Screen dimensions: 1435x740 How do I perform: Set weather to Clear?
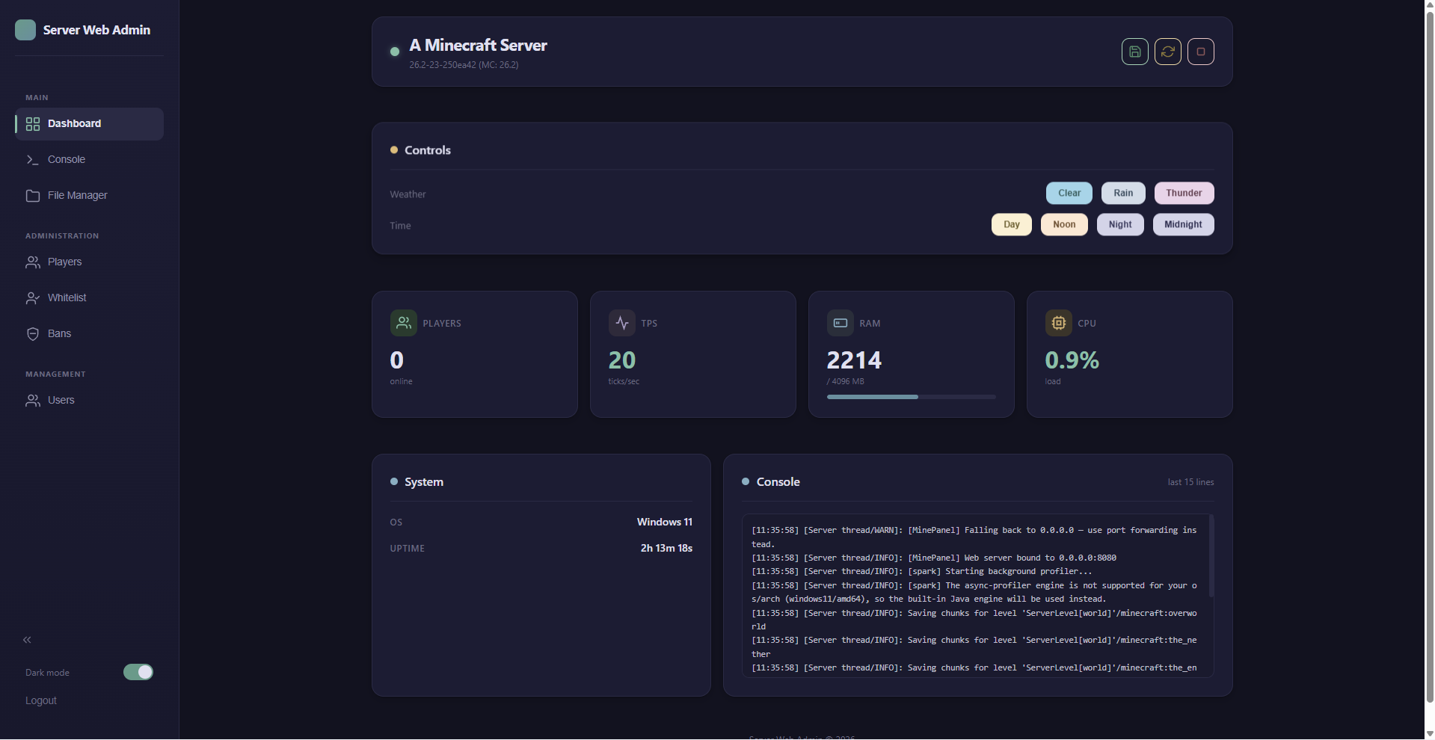[1069, 193]
